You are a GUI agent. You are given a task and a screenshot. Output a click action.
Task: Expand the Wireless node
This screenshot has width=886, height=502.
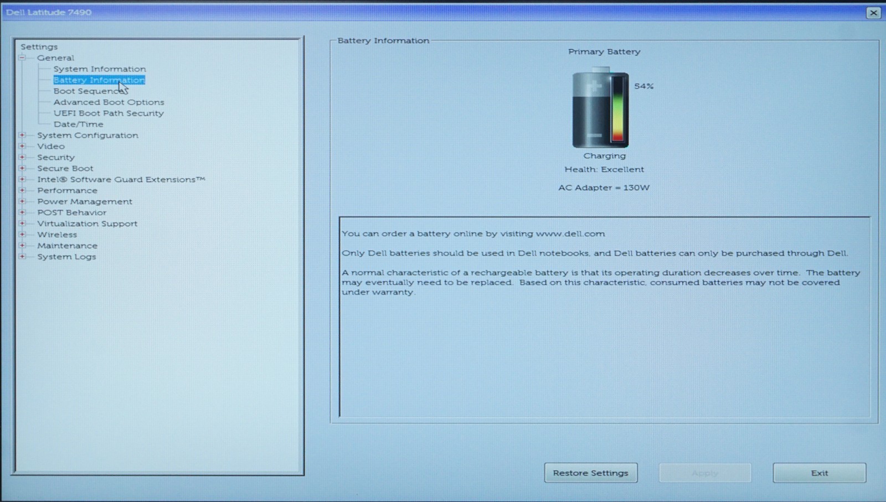22,235
